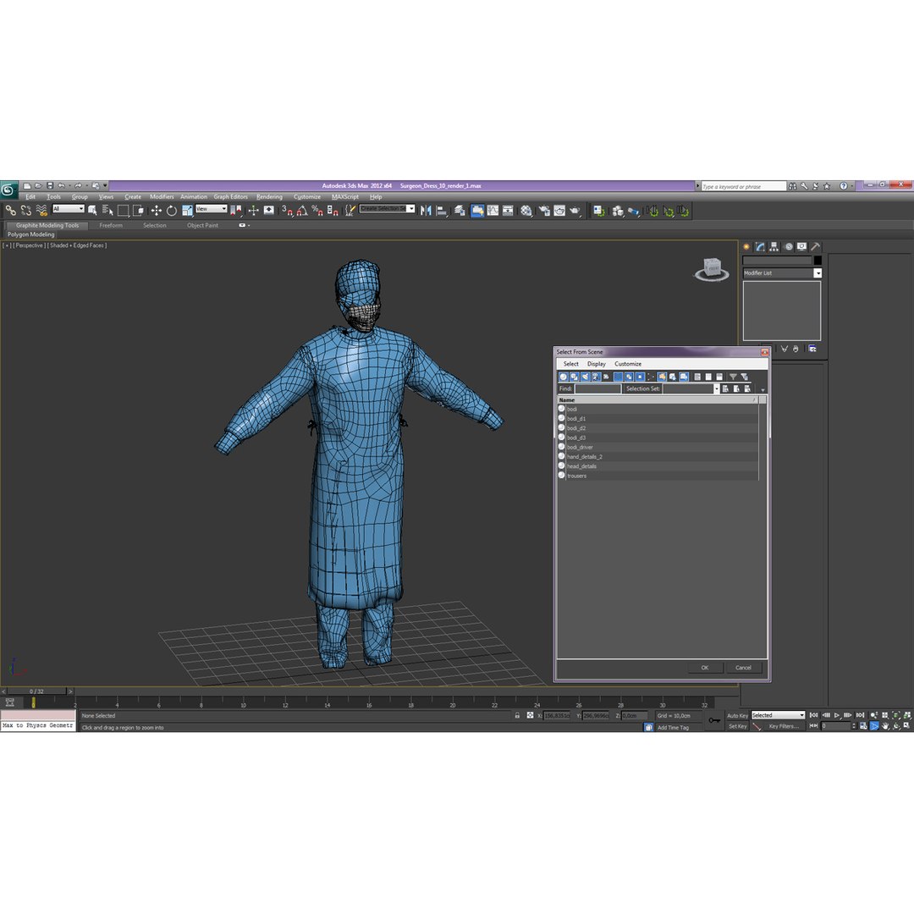Expand the Modifier List dropdown

click(818, 273)
